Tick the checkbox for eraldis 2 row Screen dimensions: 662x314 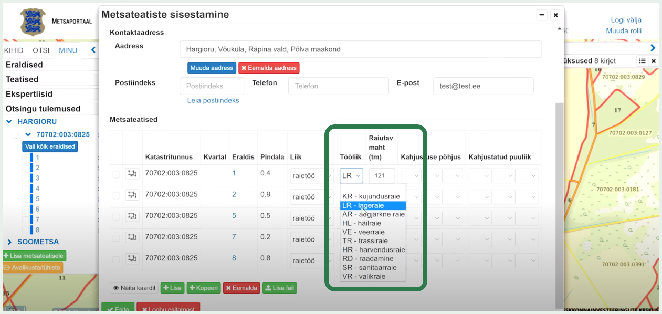click(x=117, y=196)
